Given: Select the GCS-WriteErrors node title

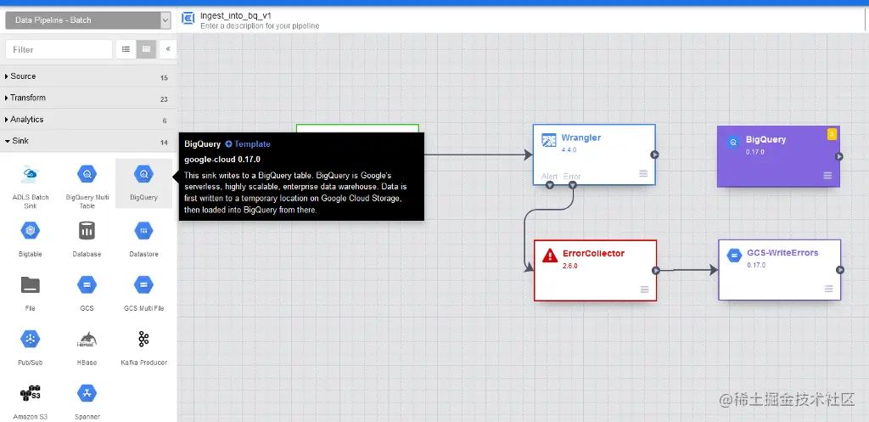Looking at the screenshot, I should (782, 253).
